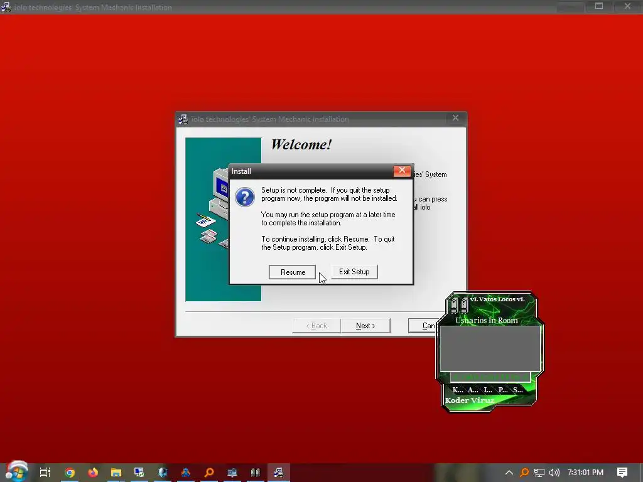Click the server towers icon in Vatos Locos widget
This screenshot has width=643, height=482.
[x=459, y=306]
